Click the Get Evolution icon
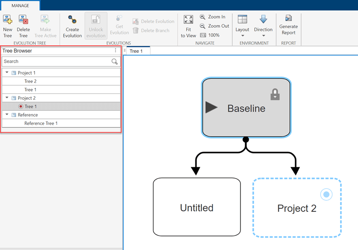358x250 pixels. (x=119, y=18)
